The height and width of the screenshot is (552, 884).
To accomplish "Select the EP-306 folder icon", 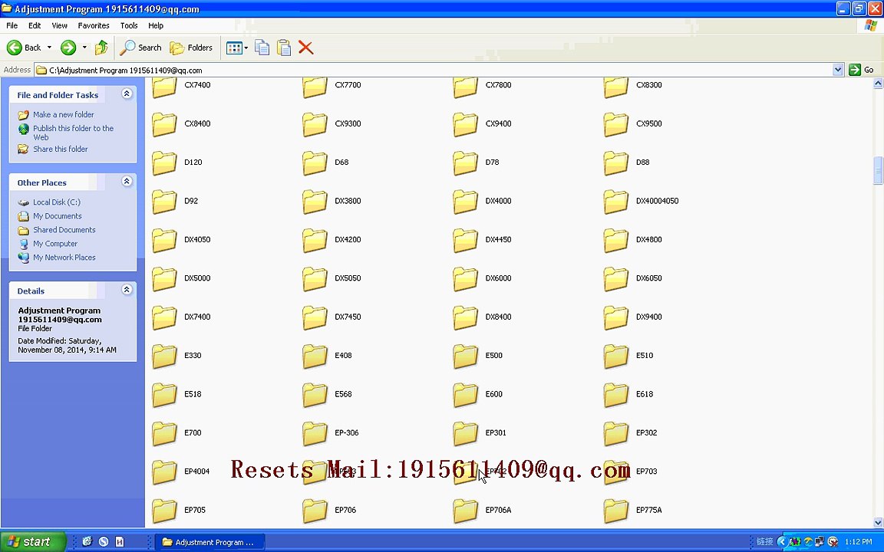I will click(x=315, y=434).
